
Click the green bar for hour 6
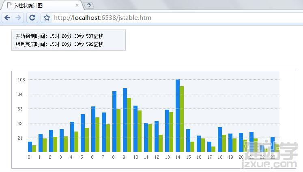[x=97, y=135]
